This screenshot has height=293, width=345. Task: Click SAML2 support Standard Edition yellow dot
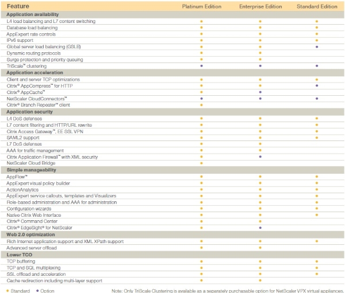pos(317,138)
